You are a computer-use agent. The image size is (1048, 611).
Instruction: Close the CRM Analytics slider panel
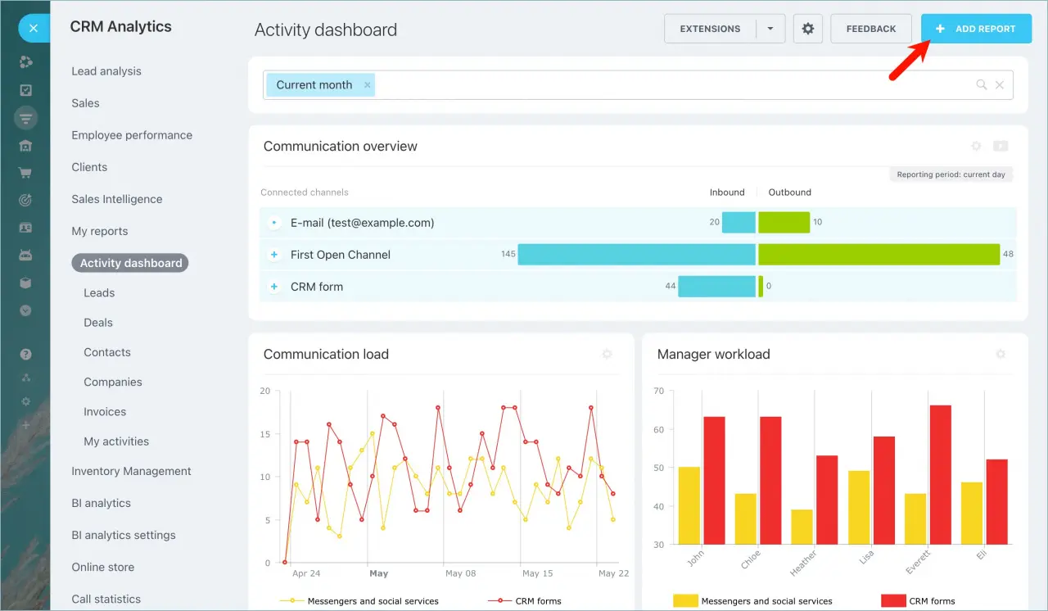pyautogui.click(x=33, y=29)
